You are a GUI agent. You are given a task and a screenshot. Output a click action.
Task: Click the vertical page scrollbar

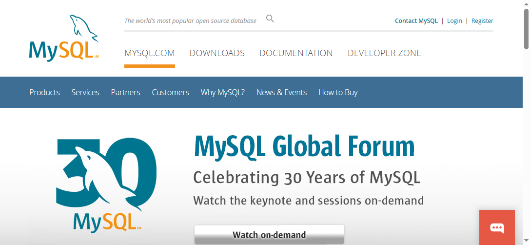(526, 29)
